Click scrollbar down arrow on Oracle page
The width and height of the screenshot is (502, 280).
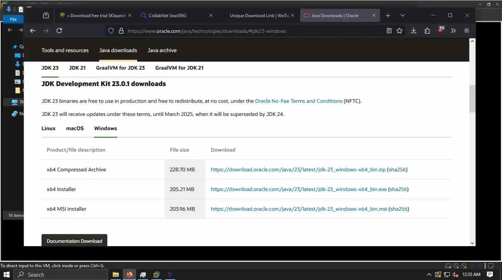click(x=472, y=243)
